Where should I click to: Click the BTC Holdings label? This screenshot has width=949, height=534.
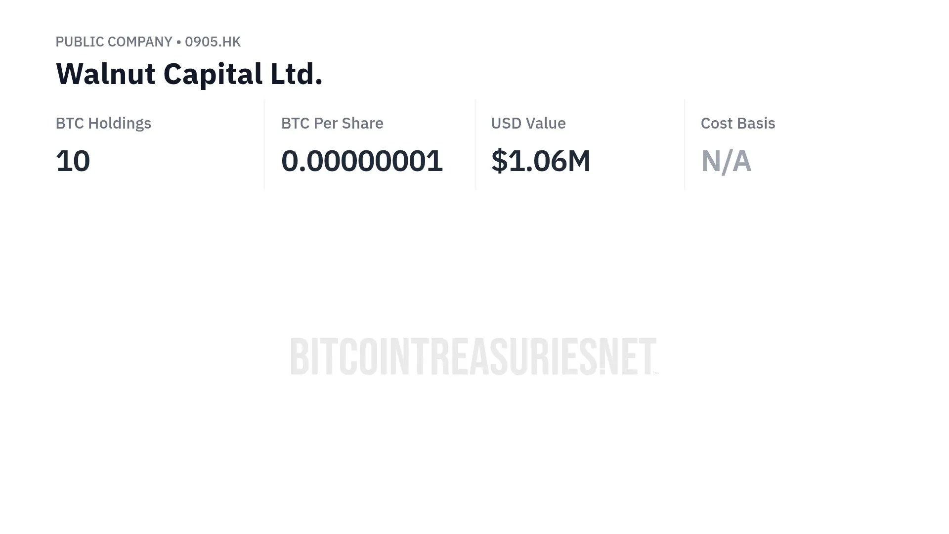103,123
